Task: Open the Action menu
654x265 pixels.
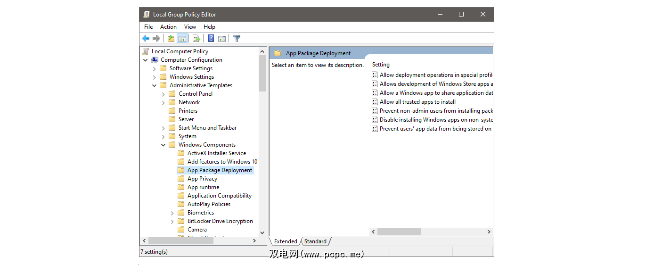Action: tap(168, 27)
